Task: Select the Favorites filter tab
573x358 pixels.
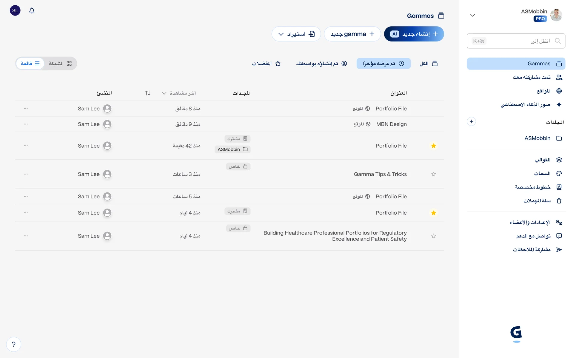Action: click(266, 64)
